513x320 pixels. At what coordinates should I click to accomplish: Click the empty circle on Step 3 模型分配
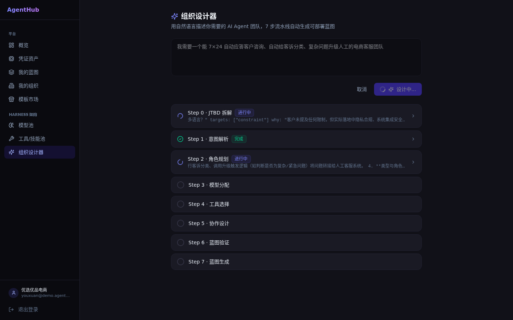click(181, 185)
